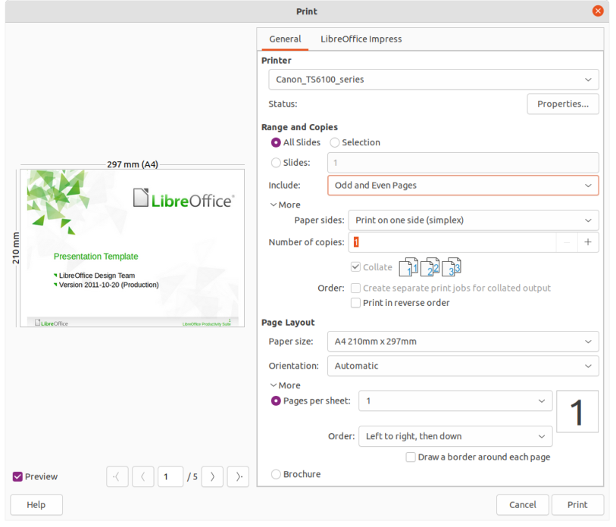
Task: Click the pages-per-sheet layout preview
Action: click(x=577, y=412)
